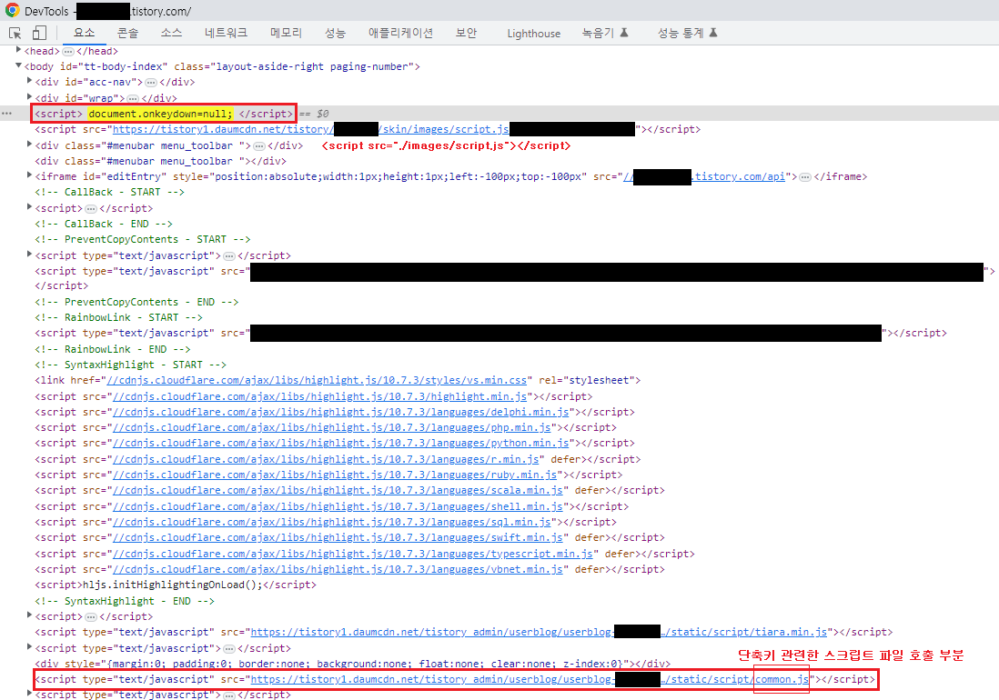The height and width of the screenshot is (700, 999).
Task: Open the 메모리 tab
Action: pyautogui.click(x=286, y=33)
